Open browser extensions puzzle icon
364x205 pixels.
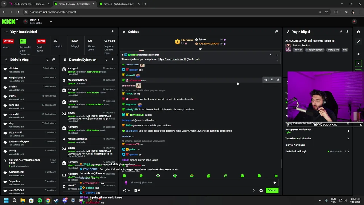click(x=336, y=12)
